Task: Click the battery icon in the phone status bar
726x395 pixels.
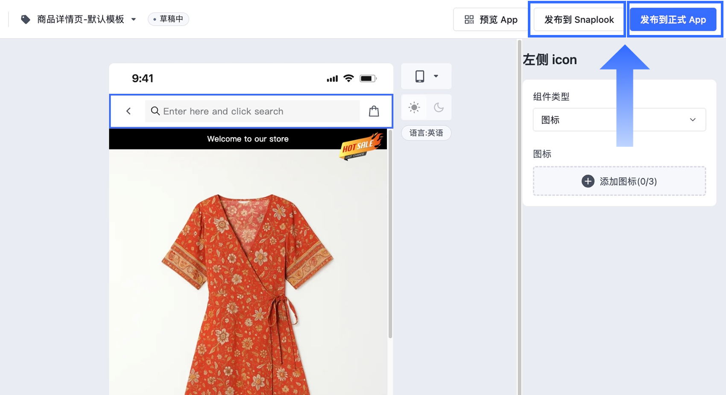Action: click(x=368, y=78)
